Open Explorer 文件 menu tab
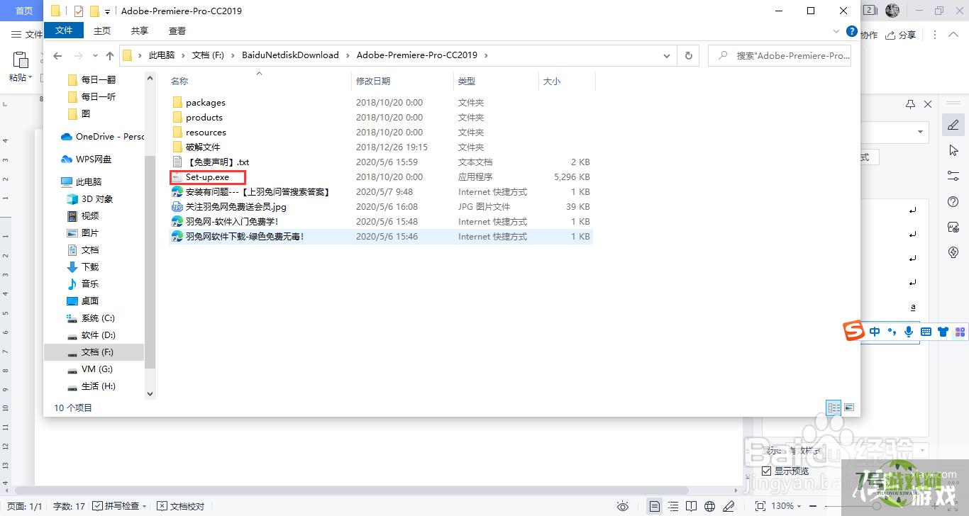 [64, 30]
